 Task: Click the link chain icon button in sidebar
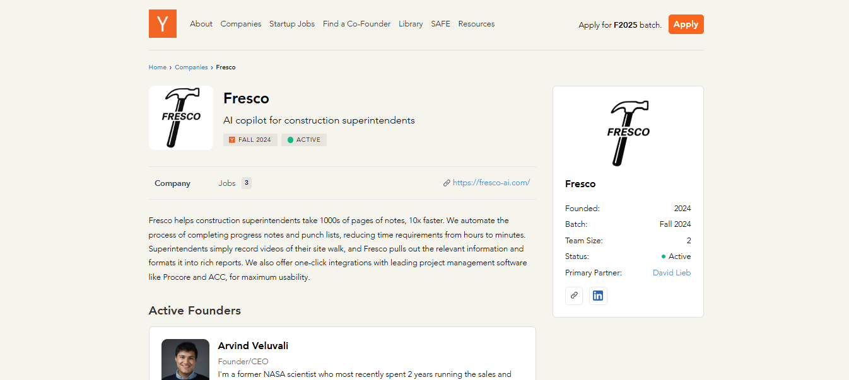point(574,296)
